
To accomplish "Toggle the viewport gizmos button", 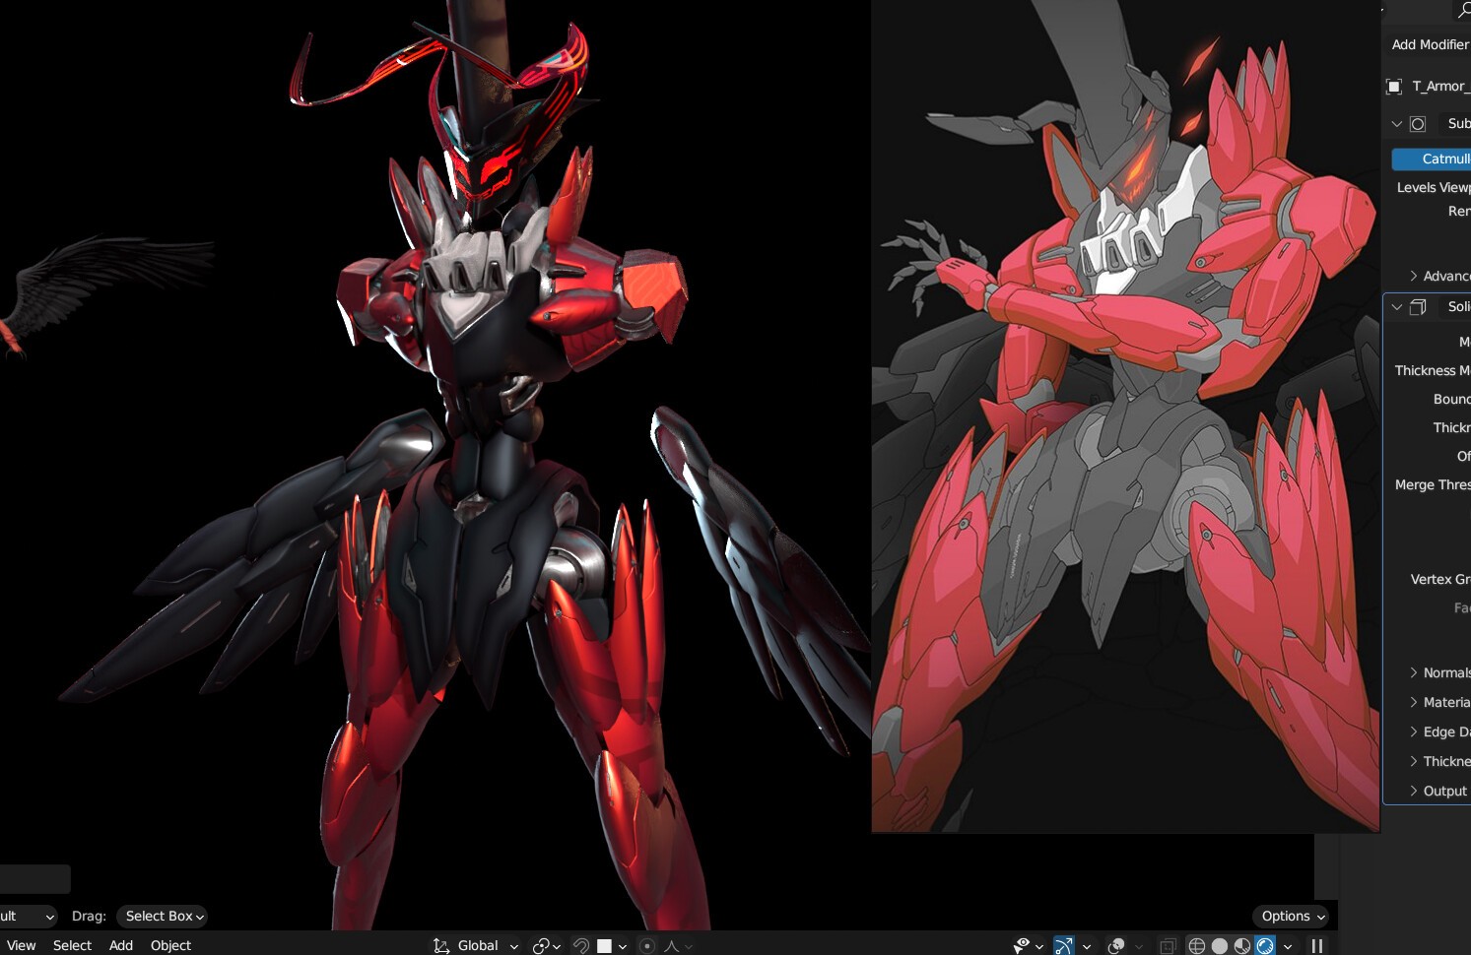I will [1064, 945].
